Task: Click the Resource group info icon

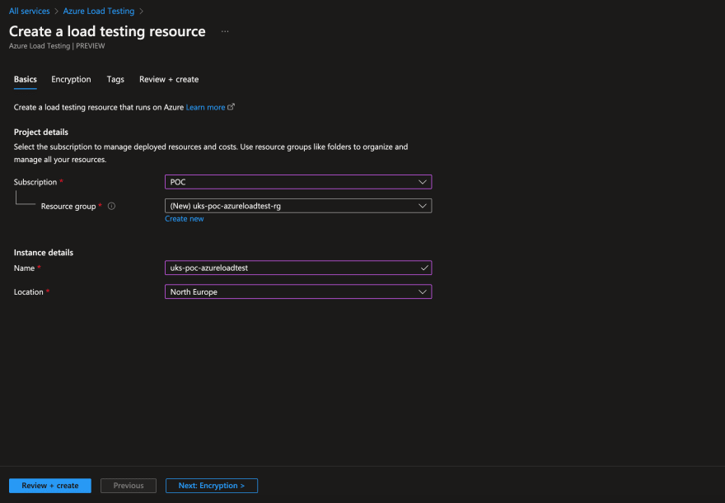Action: [x=111, y=206]
